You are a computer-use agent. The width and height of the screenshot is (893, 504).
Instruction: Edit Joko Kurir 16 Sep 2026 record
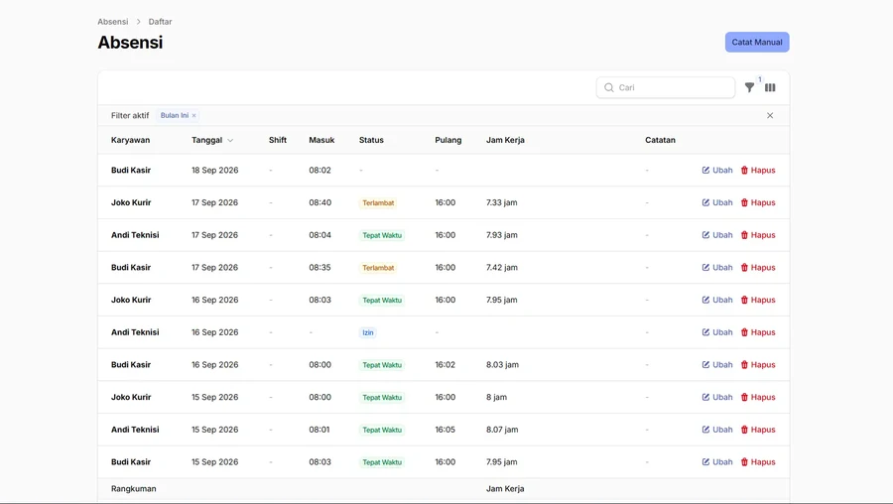[717, 301]
